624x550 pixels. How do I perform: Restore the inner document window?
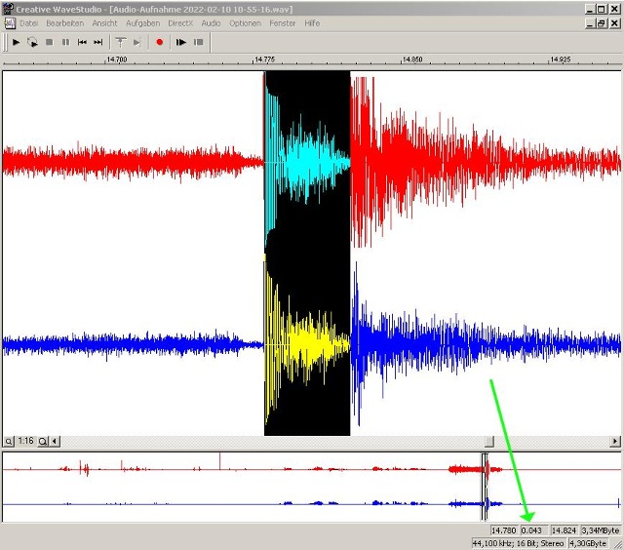pos(602,23)
